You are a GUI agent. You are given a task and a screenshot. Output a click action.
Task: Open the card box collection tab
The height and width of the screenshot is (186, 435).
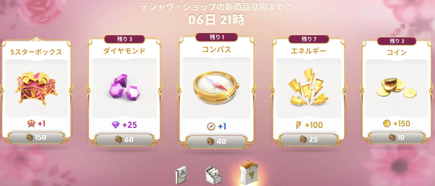pyautogui.click(x=213, y=175)
